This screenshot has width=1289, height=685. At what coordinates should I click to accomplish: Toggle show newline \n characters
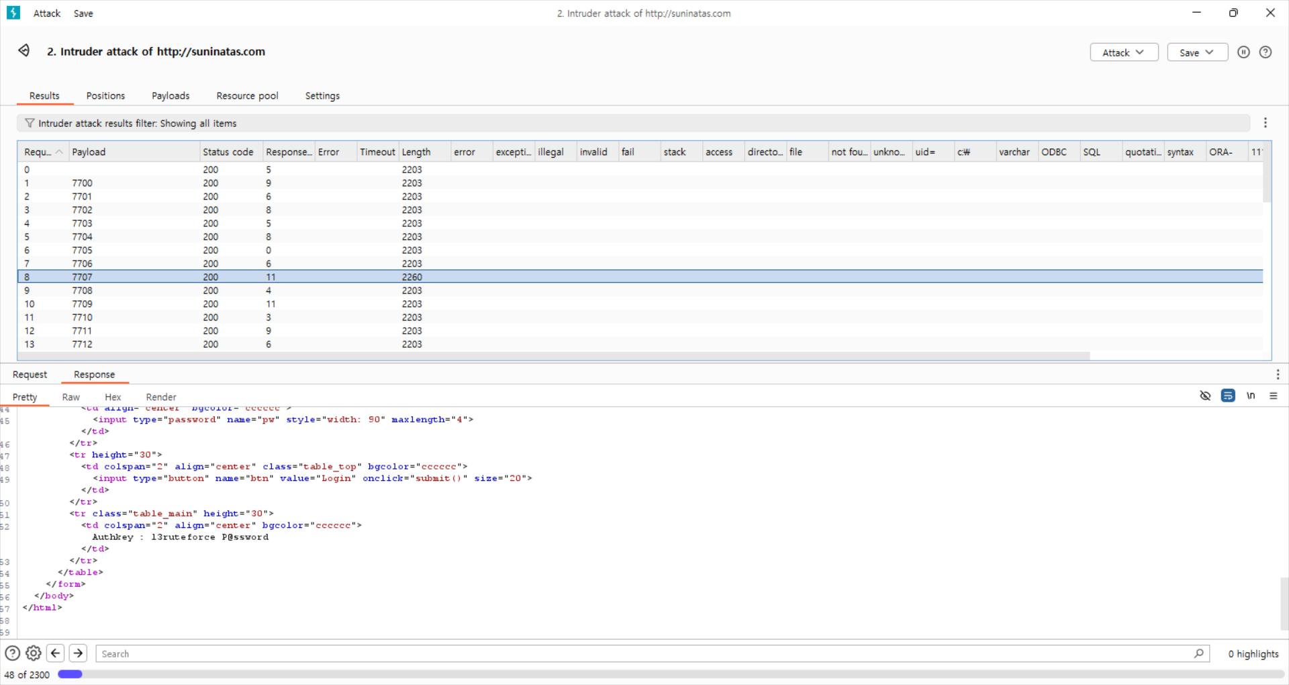1251,396
